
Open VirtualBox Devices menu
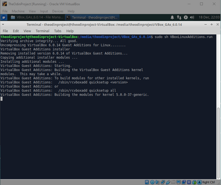(58, 11)
